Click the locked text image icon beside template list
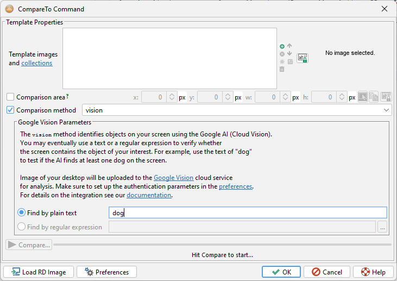 [x=303, y=58]
